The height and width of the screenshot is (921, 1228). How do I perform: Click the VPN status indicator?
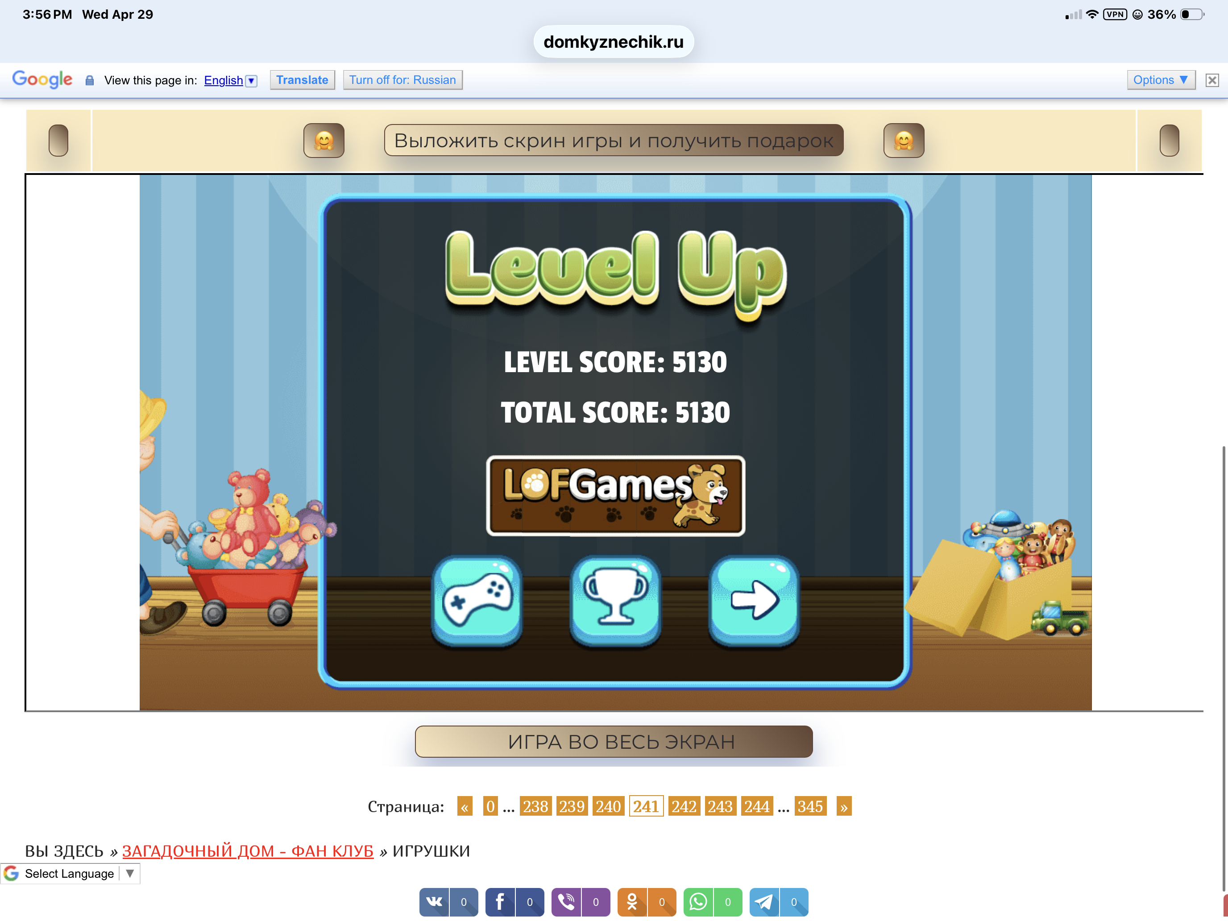[x=1115, y=14]
